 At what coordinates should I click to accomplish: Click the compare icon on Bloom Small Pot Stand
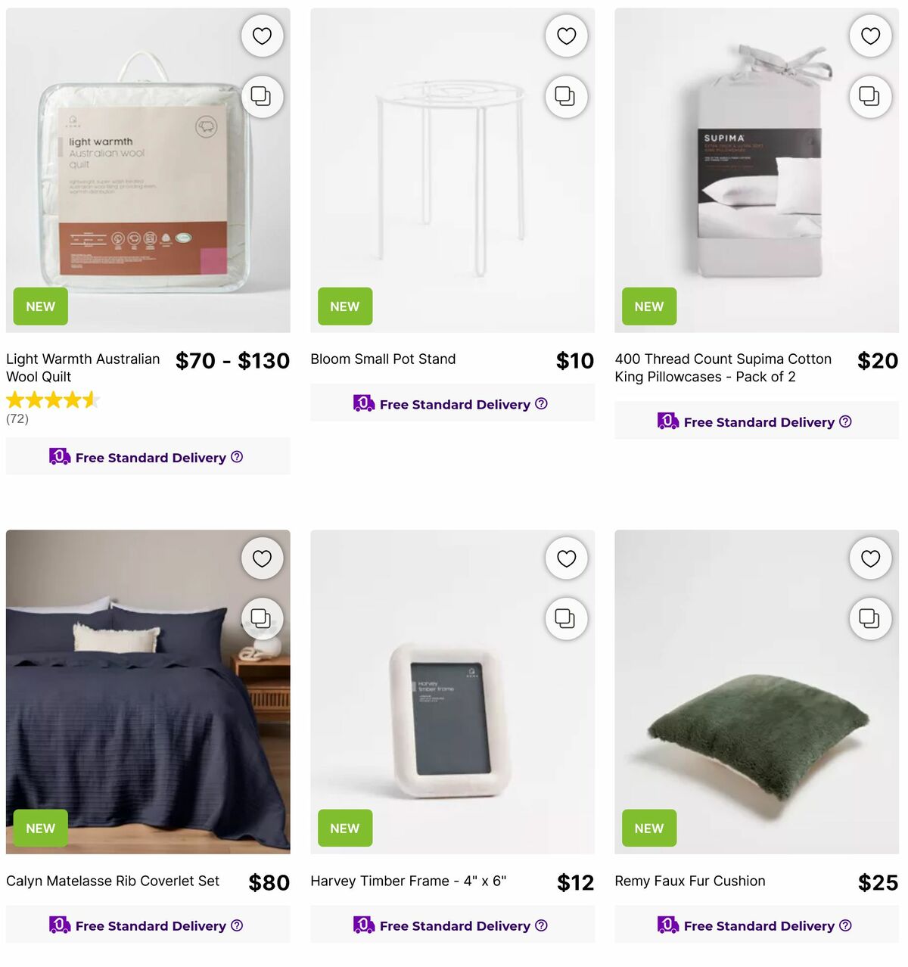click(566, 97)
